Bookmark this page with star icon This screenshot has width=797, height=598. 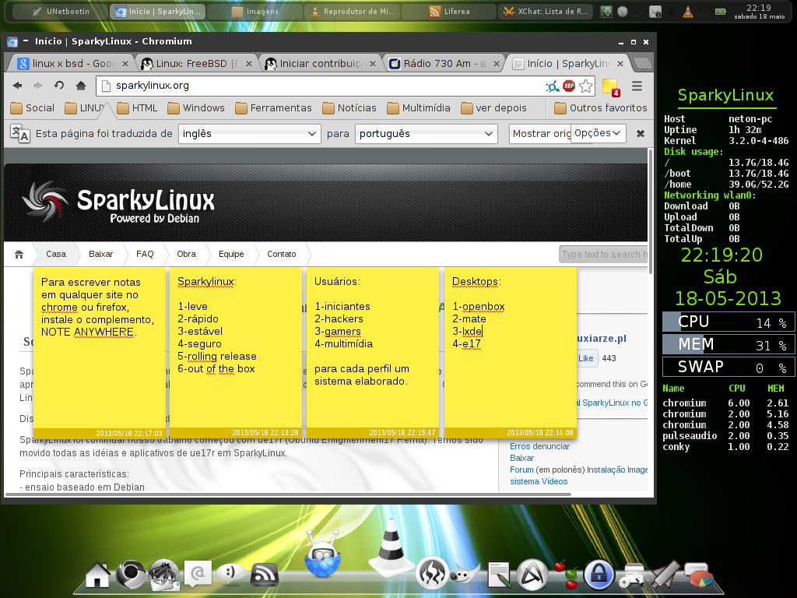point(585,86)
